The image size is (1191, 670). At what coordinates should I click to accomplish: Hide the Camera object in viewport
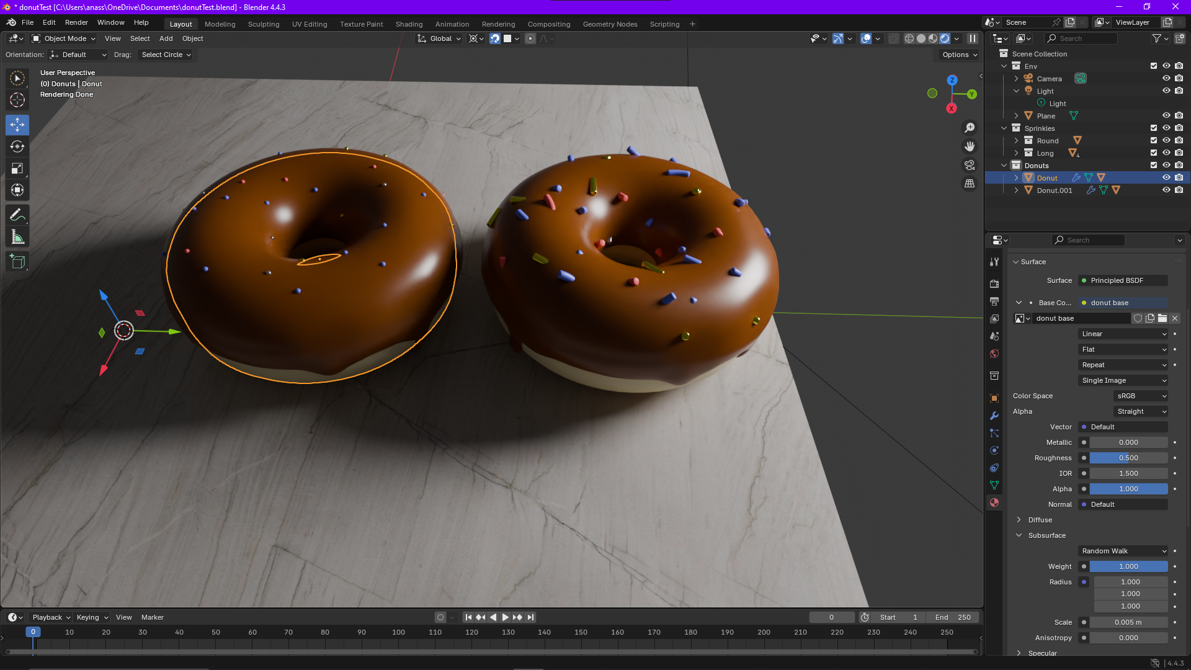click(x=1166, y=79)
